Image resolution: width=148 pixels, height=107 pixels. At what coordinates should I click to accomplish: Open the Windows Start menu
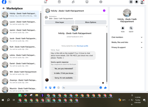pyautogui.click(x=3, y=100)
